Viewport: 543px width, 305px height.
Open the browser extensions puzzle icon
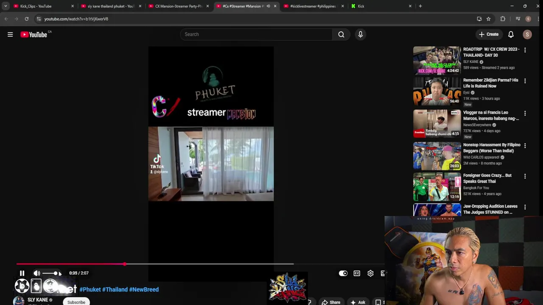503,19
